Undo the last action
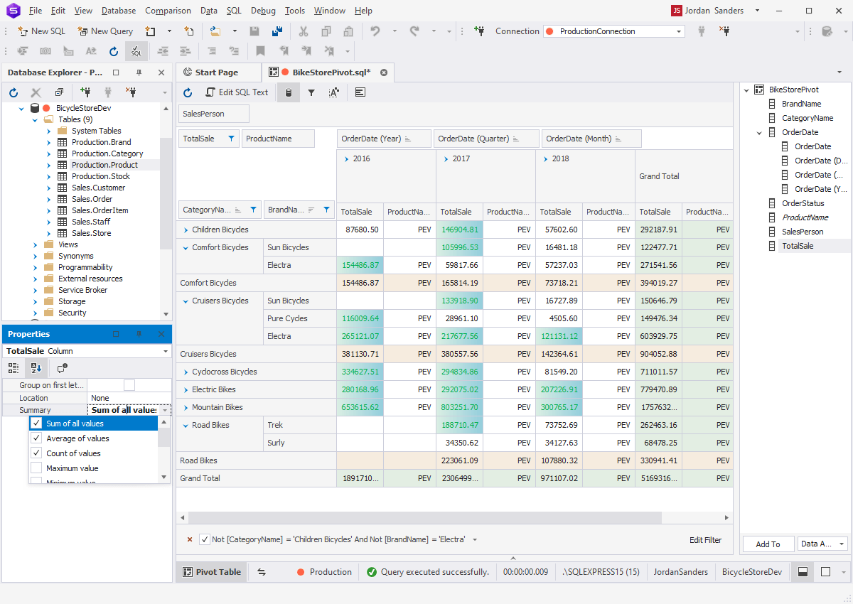This screenshot has height=604, width=853. 375,31
